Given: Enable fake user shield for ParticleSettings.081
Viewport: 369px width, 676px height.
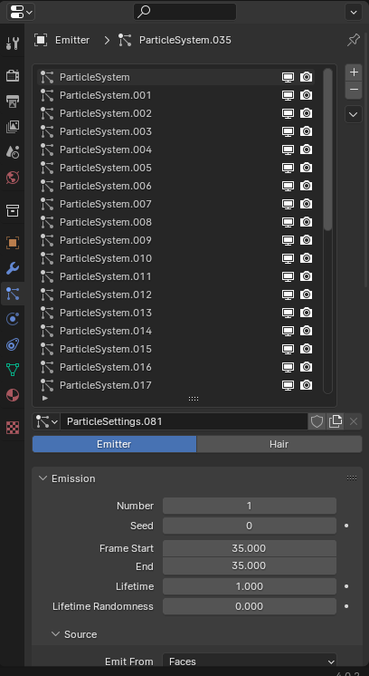Looking at the screenshot, I should tap(317, 421).
